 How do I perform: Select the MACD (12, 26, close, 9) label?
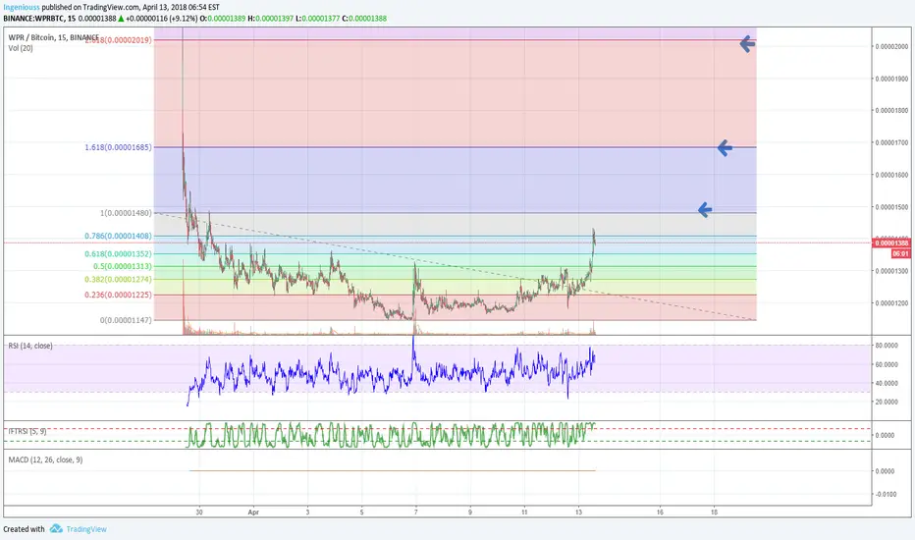tap(45, 459)
